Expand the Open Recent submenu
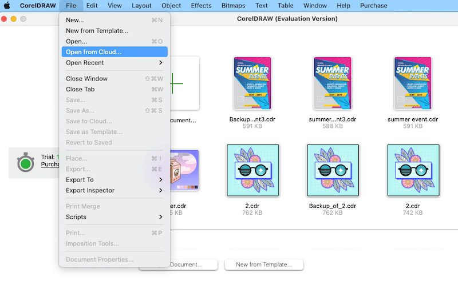The width and height of the screenshot is (458, 281). click(x=114, y=63)
